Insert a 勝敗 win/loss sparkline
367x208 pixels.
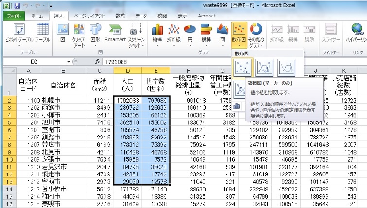click(x=309, y=34)
